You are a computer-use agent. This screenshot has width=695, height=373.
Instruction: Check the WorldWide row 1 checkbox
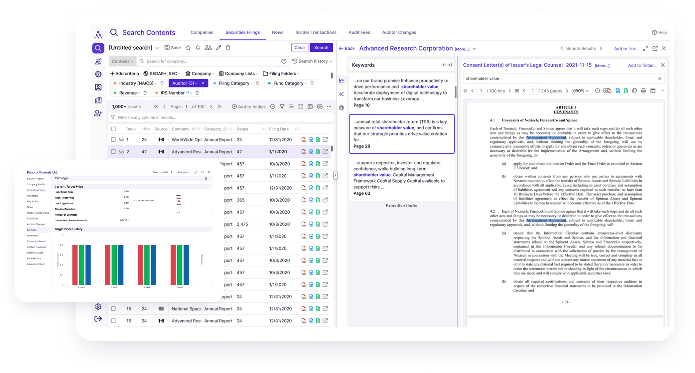tap(113, 140)
